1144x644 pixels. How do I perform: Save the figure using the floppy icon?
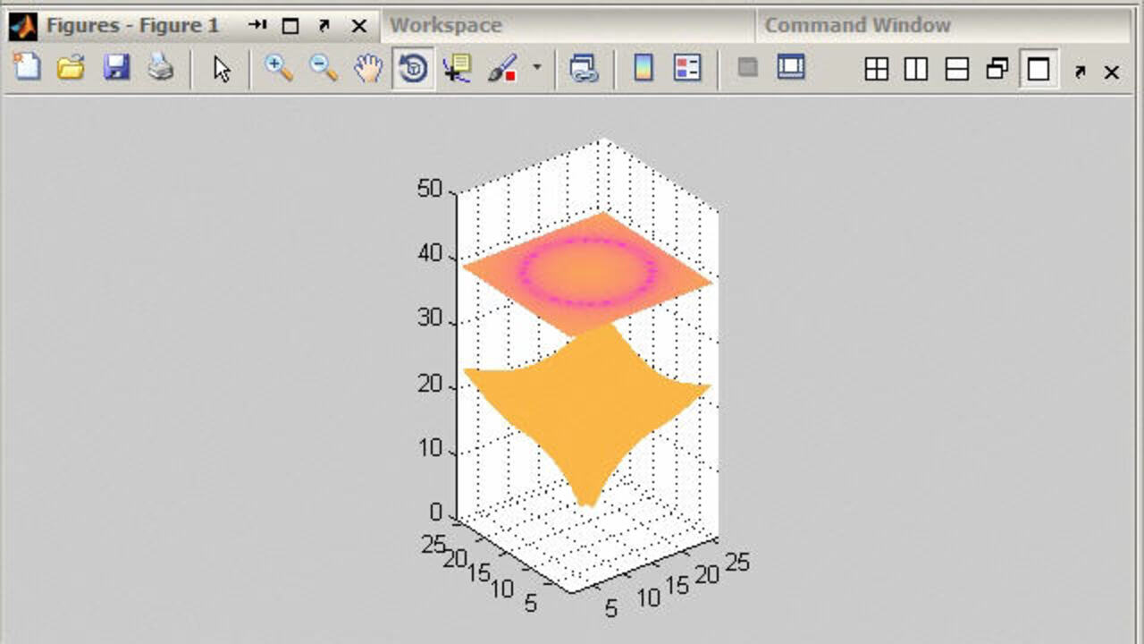tap(116, 68)
